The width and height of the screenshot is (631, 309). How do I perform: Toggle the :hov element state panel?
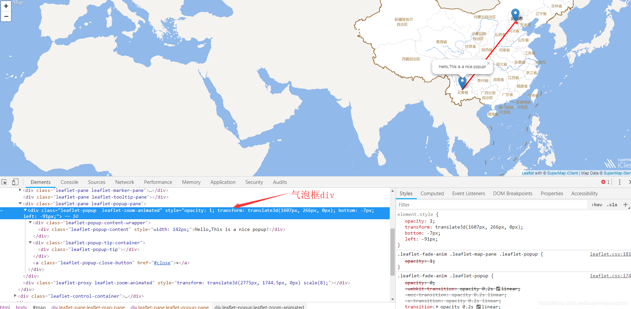pos(597,205)
